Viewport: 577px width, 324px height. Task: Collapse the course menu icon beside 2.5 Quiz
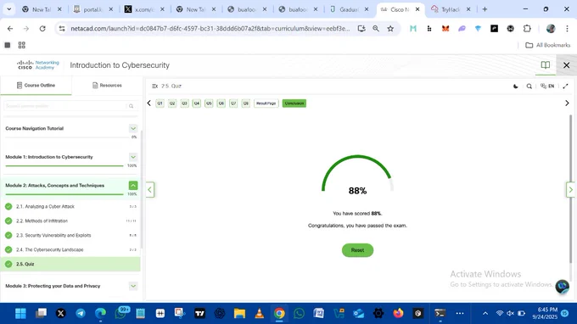pos(155,86)
